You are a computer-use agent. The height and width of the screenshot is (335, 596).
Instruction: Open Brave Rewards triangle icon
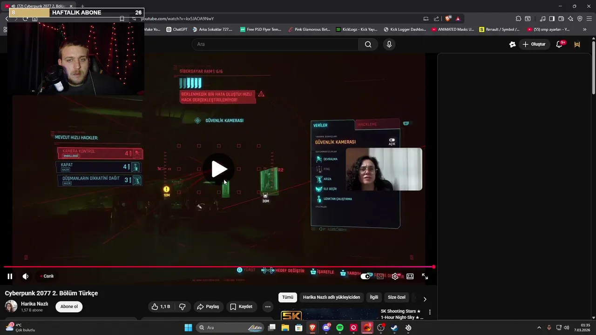pos(458,19)
